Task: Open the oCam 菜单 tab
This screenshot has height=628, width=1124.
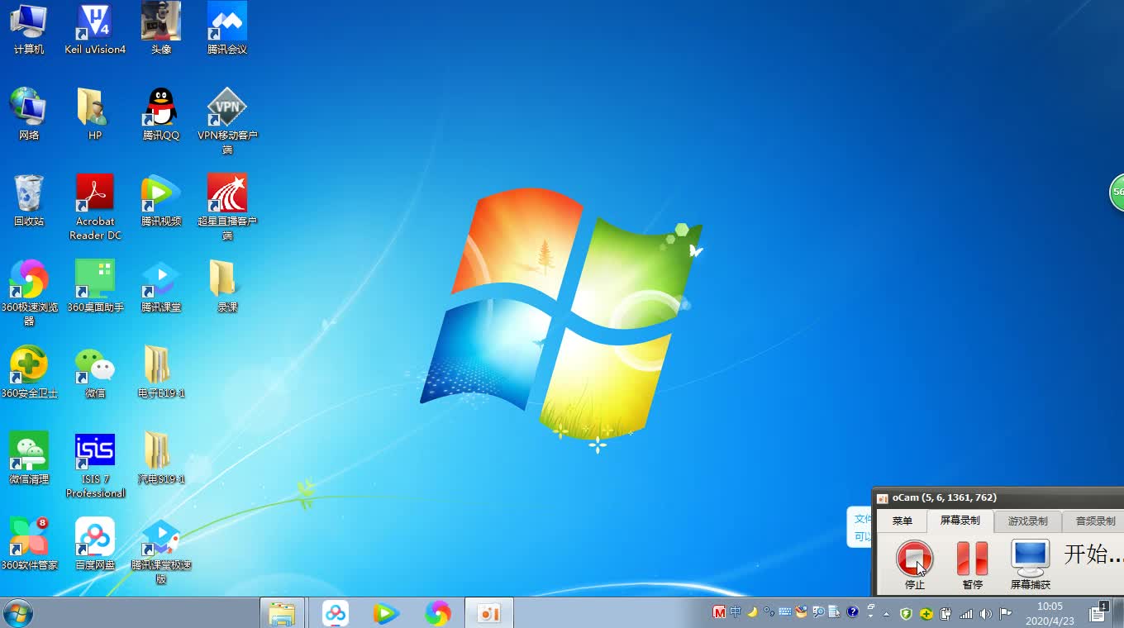Action: [903, 521]
